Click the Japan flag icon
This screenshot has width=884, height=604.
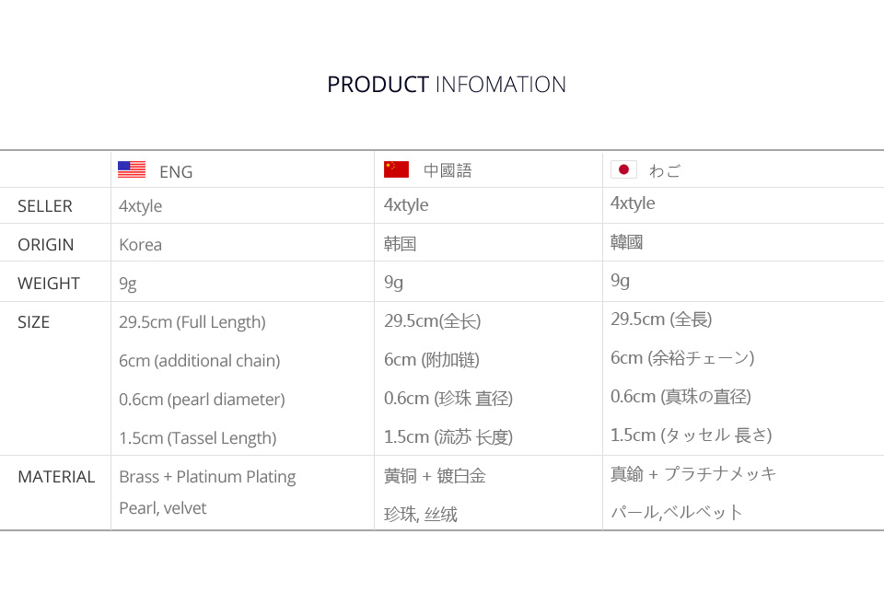point(623,169)
